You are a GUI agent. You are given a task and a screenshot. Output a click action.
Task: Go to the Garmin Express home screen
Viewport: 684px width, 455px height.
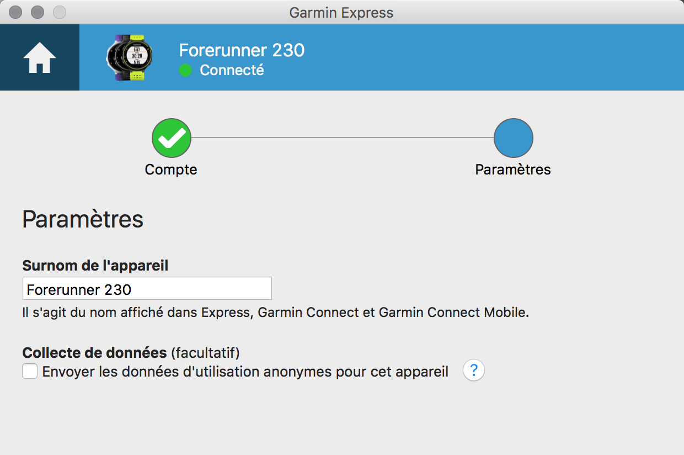(x=40, y=57)
